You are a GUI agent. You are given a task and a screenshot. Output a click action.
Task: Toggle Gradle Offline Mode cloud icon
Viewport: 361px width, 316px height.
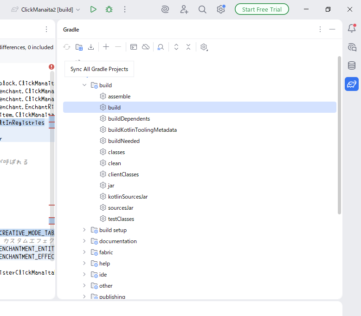tap(146, 47)
